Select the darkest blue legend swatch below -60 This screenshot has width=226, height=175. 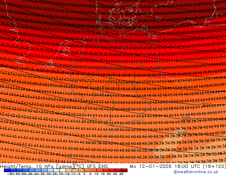pos(7,170)
